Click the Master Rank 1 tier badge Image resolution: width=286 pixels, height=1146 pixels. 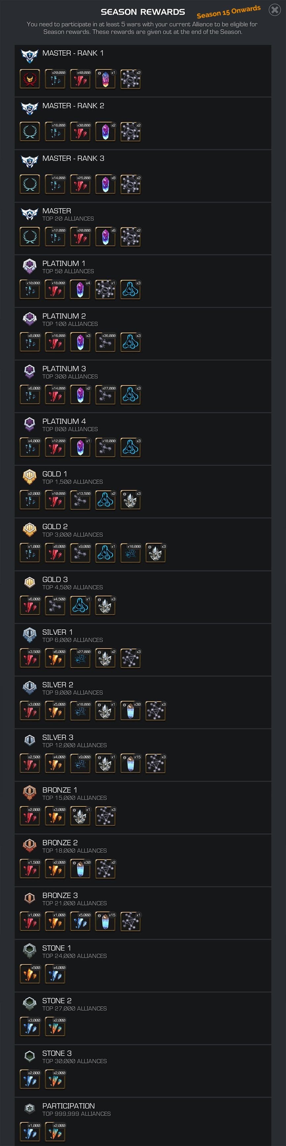pos(30,56)
